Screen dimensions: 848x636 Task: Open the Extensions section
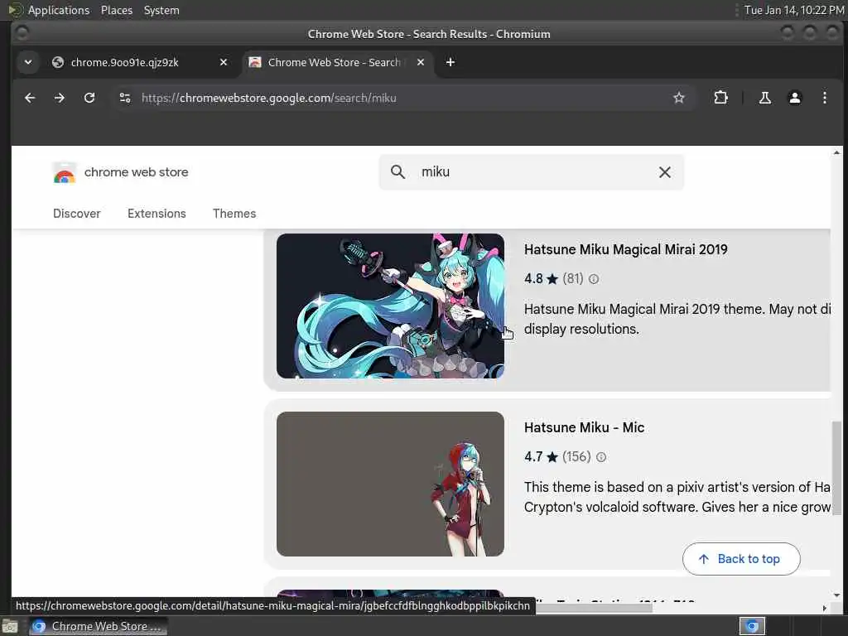click(x=157, y=214)
